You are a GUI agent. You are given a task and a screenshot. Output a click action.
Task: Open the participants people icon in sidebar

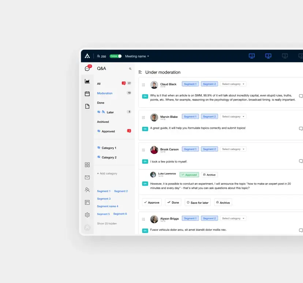point(87,190)
